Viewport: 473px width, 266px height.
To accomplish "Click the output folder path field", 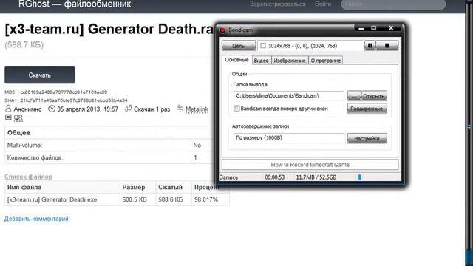I will (289, 95).
